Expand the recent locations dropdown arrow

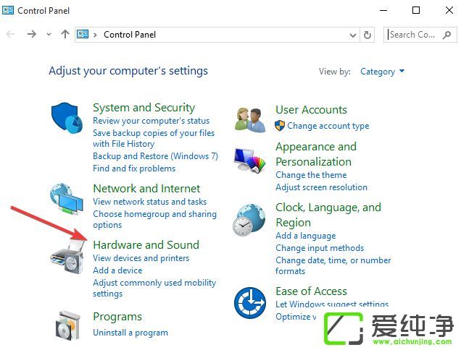click(x=49, y=35)
